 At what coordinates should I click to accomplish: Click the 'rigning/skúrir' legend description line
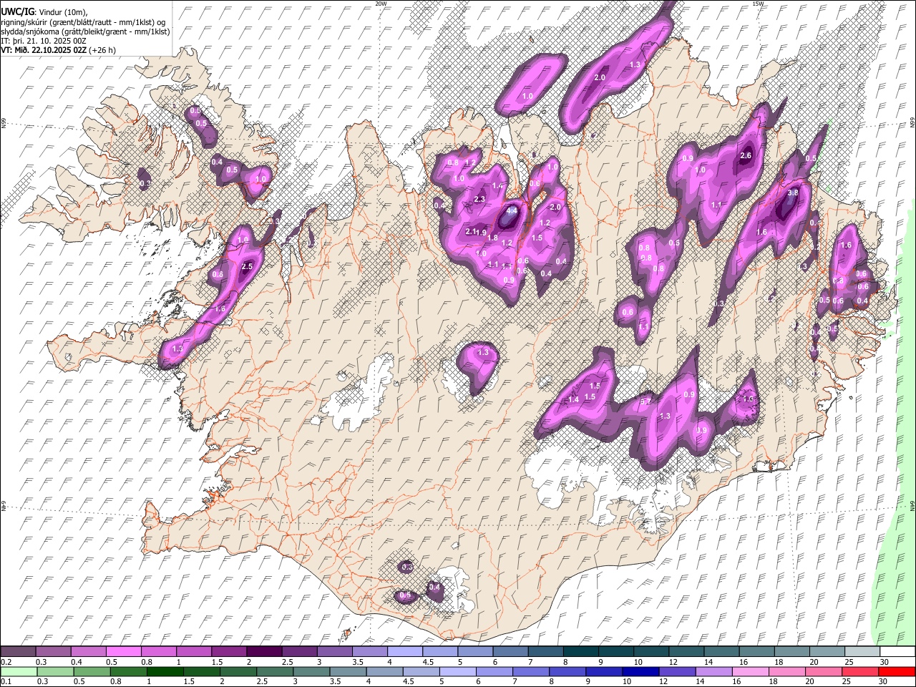(x=84, y=21)
